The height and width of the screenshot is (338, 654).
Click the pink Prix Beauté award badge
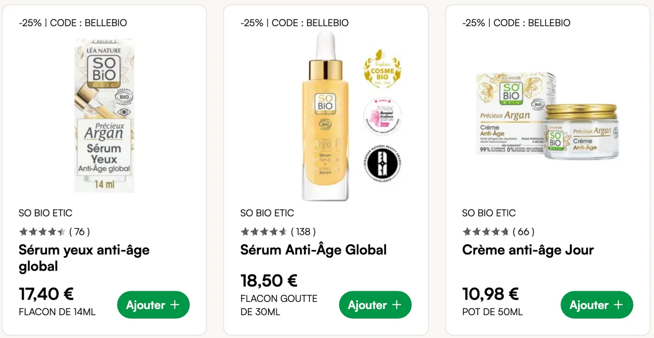(x=382, y=116)
